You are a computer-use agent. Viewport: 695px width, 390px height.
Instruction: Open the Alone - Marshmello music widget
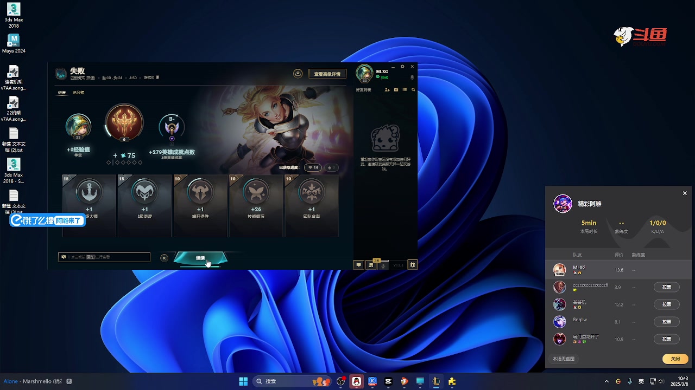click(37, 381)
